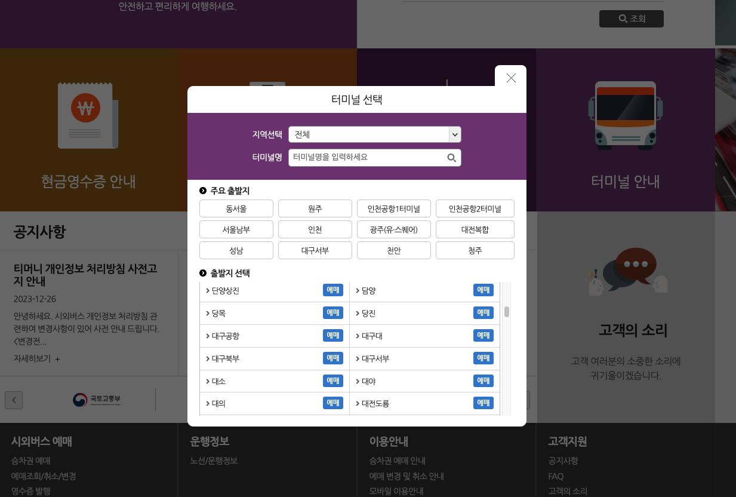
Task: Expand the 당진 departure entry chevron
Action: (x=359, y=312)
